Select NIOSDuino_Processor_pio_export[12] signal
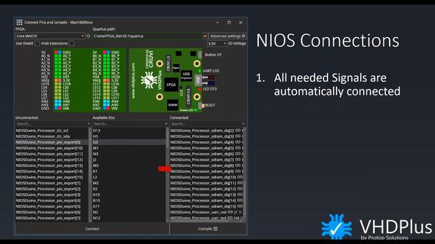Viewport: 435px width, 244px height. pos(52,160)
